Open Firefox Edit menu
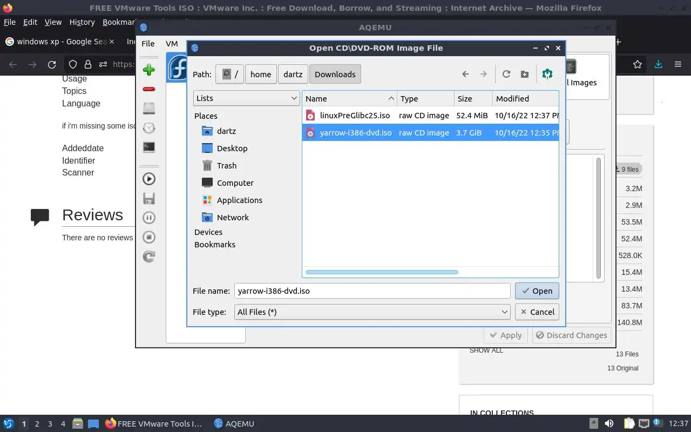 (x=30, y=22)
